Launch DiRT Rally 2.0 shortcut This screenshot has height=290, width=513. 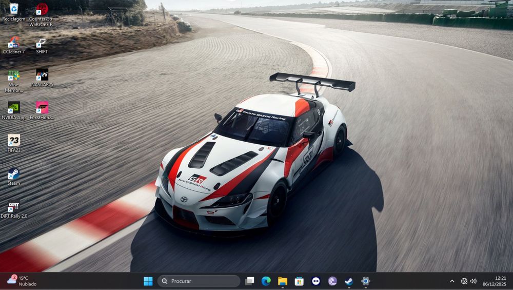click(14, 209)
